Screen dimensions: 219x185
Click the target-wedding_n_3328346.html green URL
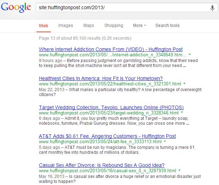click(109, 113)
